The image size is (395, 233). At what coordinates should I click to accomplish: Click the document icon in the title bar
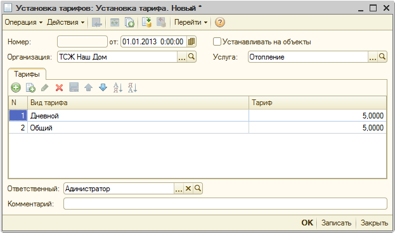coord(8,8)
